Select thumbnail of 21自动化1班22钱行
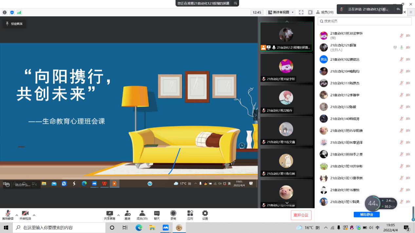The image size is (415, 233). pyautogui.click(x=286, y=100)
